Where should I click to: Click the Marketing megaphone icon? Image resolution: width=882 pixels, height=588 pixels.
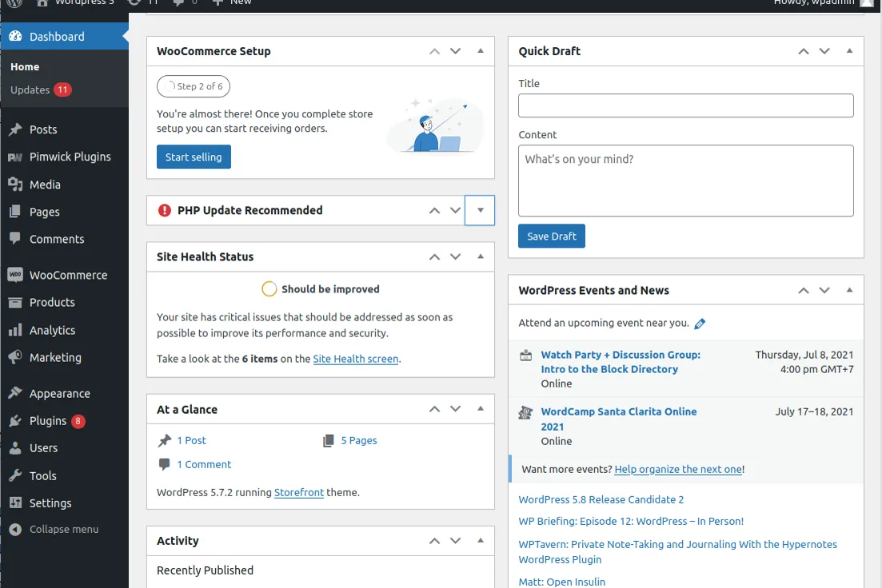pos(15,357)
